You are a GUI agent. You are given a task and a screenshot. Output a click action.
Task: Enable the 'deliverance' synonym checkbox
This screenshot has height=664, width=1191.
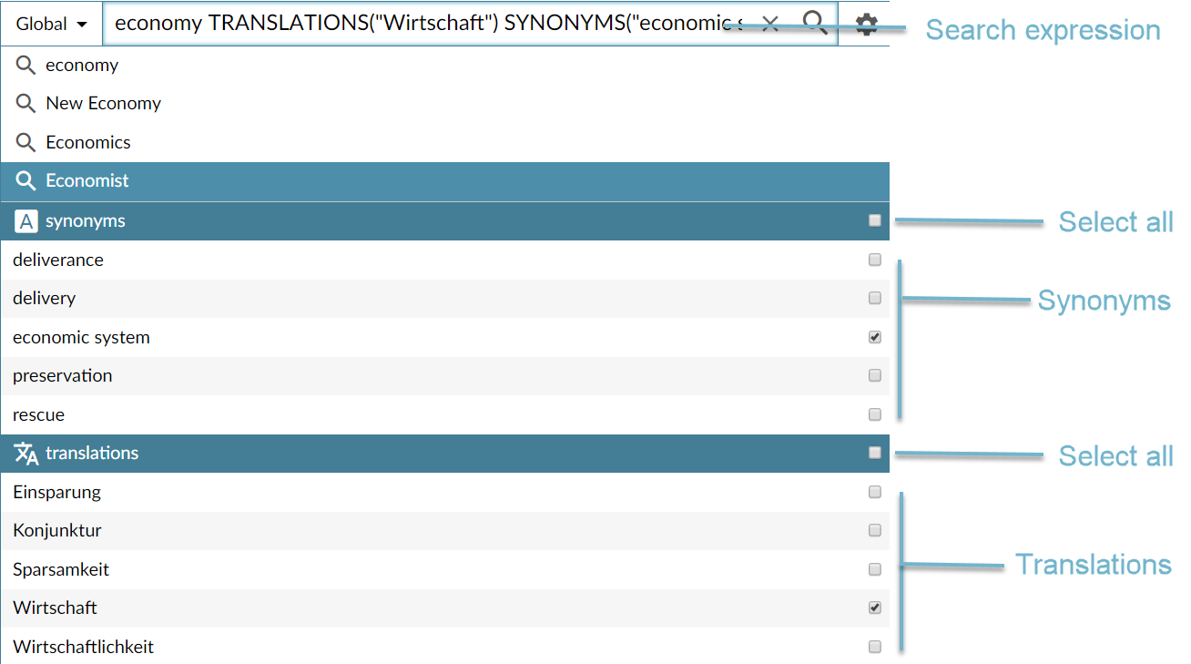tap(875, 260)
